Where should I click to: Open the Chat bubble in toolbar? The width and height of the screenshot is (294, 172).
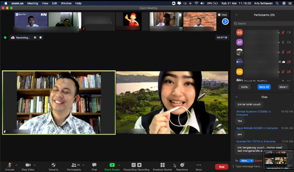(94, 167)
